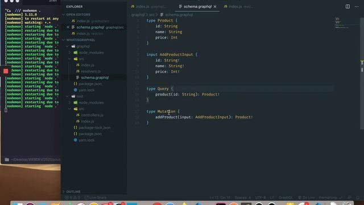Place cursor on 'type Mutation {' line
The image size is (364, 205).
point(163,112)
